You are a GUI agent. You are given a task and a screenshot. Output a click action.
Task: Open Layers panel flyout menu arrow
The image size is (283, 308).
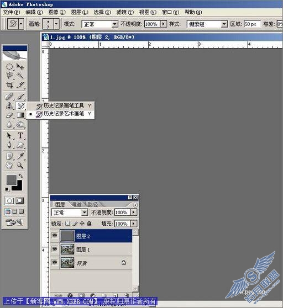[x=135, y=205]
